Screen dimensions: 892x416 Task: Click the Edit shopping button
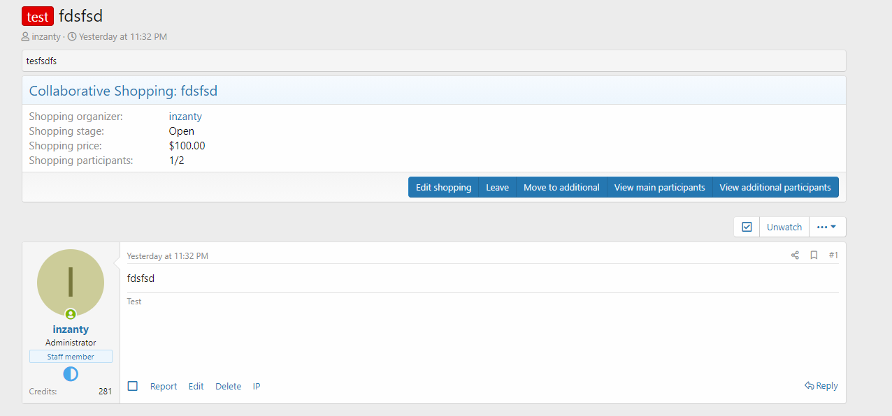point(443,187)
